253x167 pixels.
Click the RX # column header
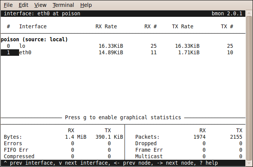pos(151,26)
